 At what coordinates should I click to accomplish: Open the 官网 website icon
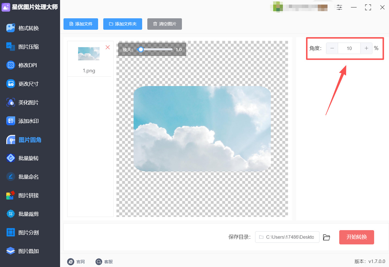(71, 262)
